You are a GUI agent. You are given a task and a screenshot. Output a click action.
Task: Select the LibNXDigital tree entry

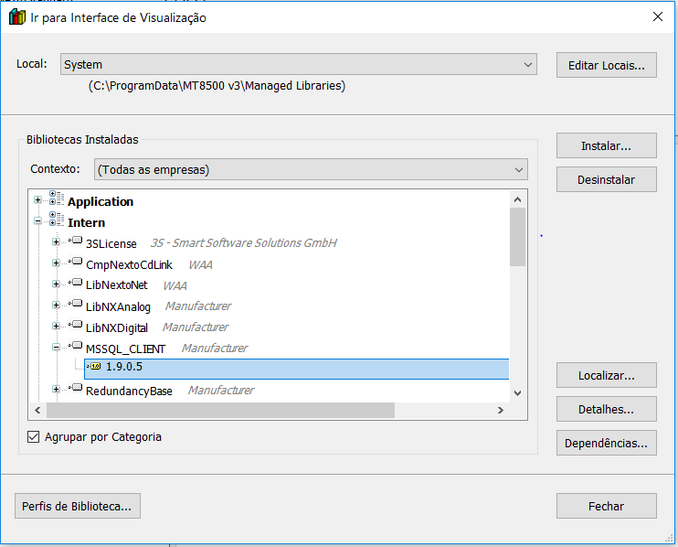click(x=118, y=327)
